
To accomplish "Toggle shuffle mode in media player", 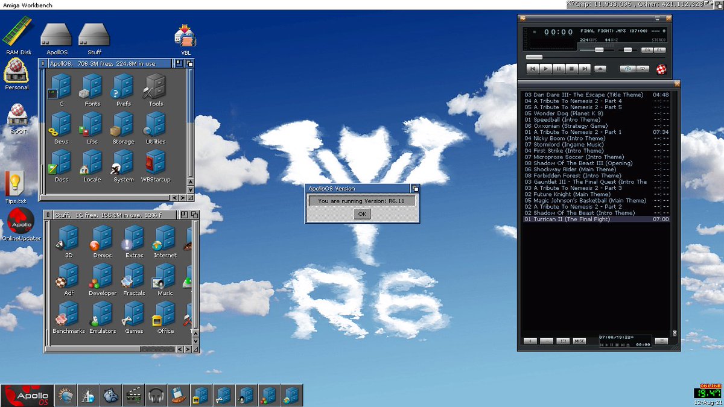I will click(x=627, y=69).
